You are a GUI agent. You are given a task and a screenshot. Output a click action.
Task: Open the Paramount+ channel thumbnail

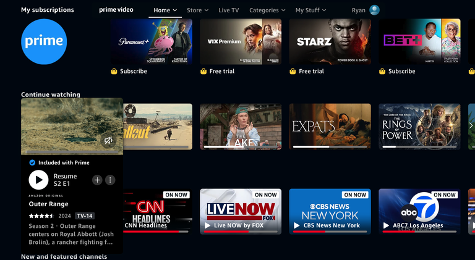152,42
